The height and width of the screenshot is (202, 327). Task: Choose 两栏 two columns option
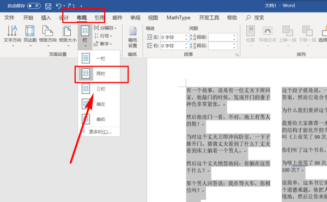click(99, 74)
